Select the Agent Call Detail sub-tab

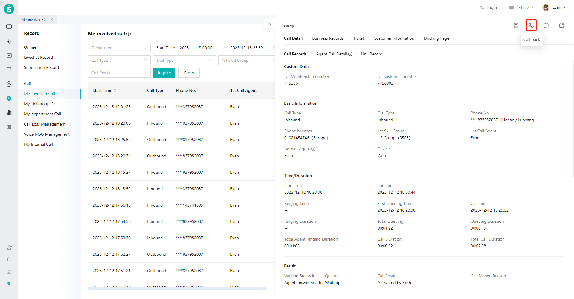point(332,54)
